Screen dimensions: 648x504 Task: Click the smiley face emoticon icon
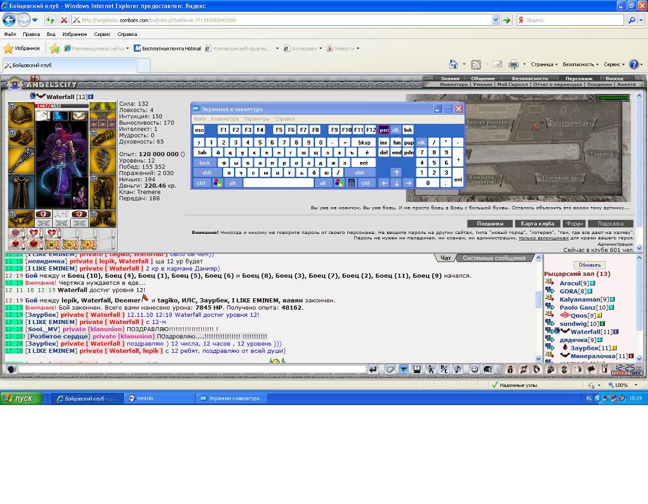(474, 370)
